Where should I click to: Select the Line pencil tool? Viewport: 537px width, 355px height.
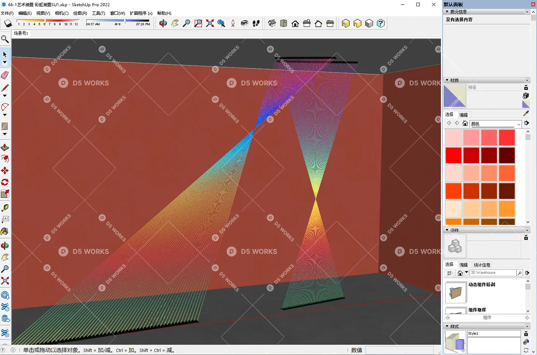click(x=5, y=88)
